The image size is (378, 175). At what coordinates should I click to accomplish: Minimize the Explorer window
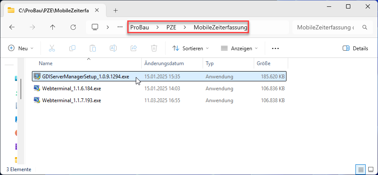click(329, 6)
